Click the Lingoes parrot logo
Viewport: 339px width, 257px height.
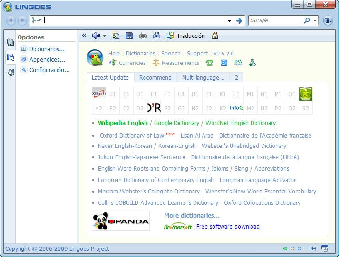click(x=95, y=57)
